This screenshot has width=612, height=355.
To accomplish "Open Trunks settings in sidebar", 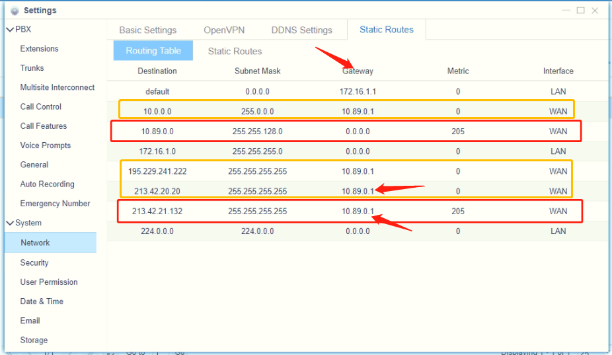I will click(32, 67).
